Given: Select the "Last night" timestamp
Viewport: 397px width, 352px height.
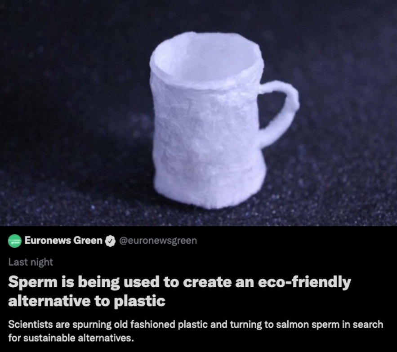Looking at the screenshot, I should (31, 262).
